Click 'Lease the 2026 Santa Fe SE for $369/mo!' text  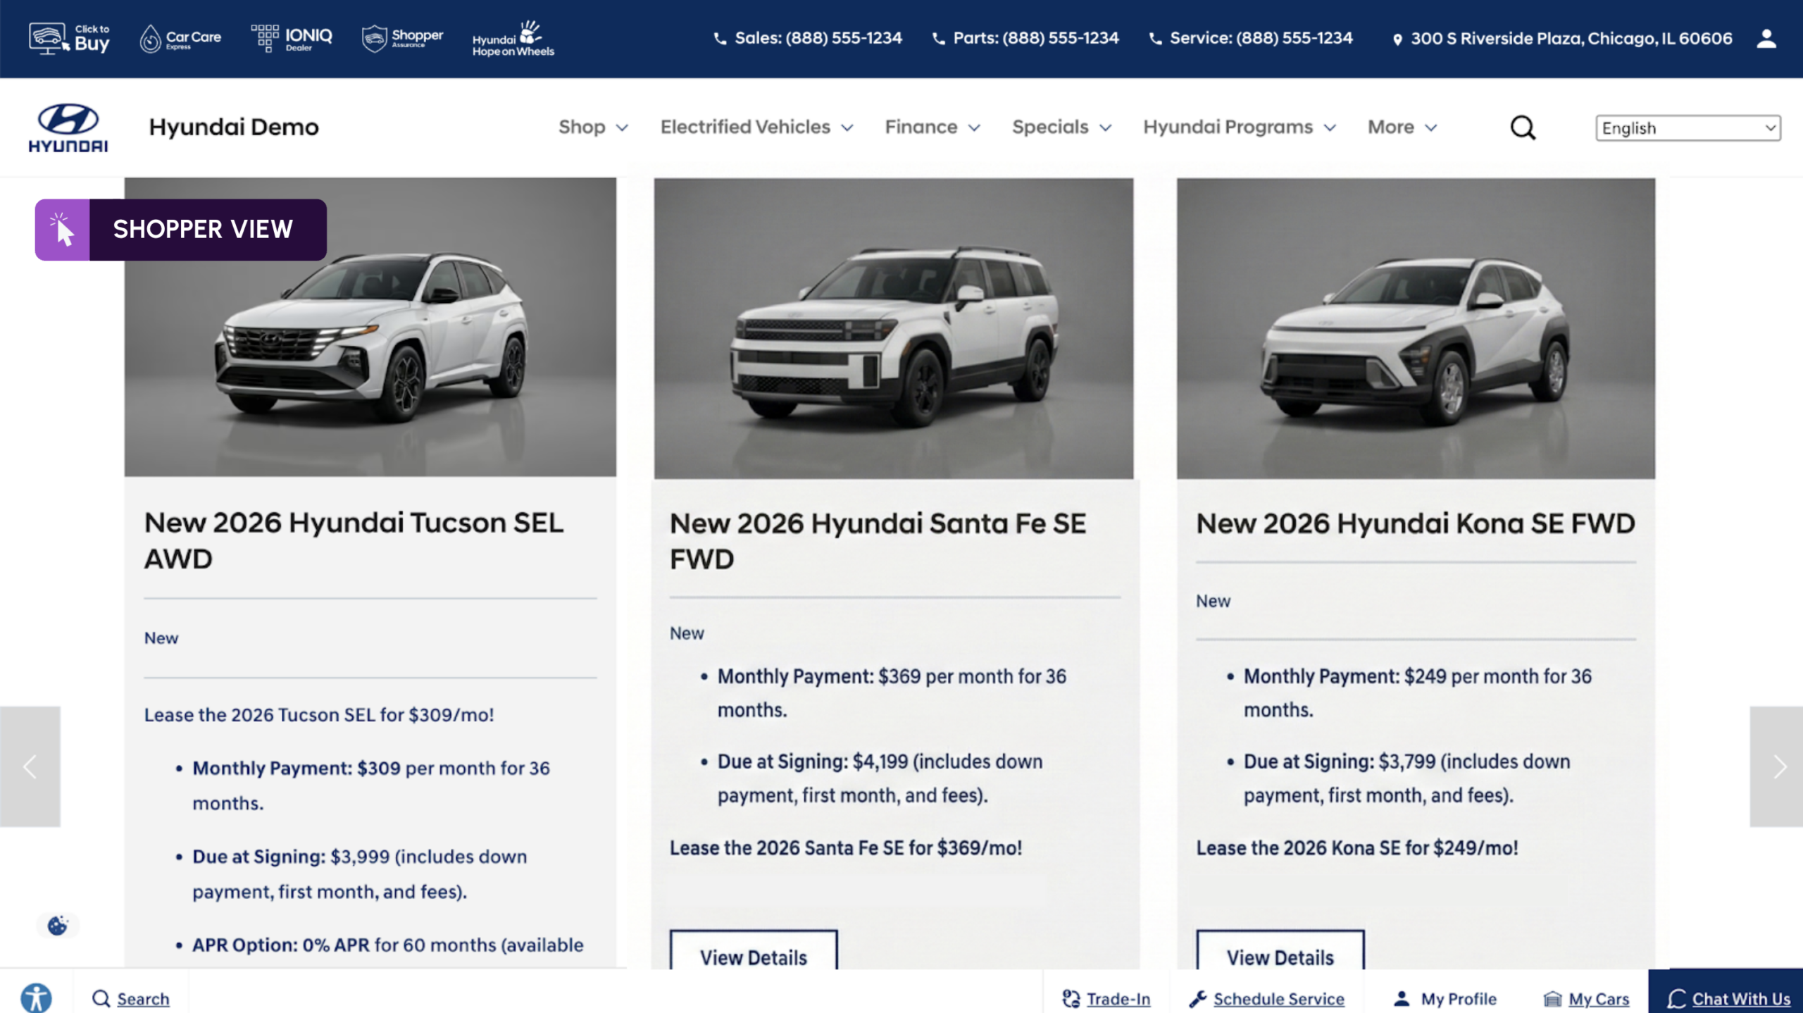coord(846,848)
